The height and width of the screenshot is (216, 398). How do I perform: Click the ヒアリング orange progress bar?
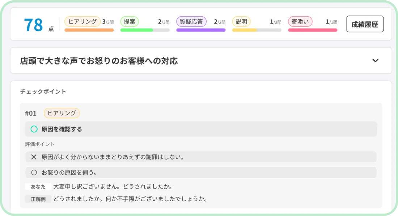[x=89, y=30]
